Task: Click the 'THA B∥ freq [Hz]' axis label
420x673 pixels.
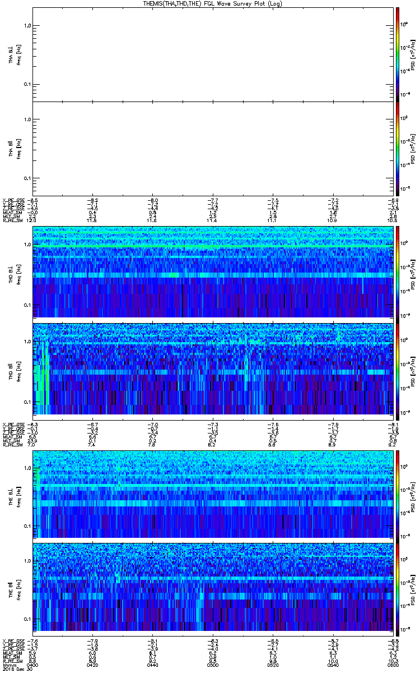Action: (14, 149)
